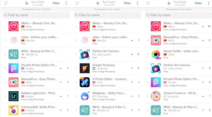The image size is (212, 117).
Task: Open the hamburger menu in the Nepal panel
Action: click(x=148, y=3)
